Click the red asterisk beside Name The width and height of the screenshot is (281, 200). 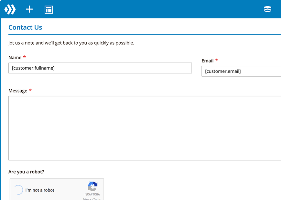pos(24,57)
